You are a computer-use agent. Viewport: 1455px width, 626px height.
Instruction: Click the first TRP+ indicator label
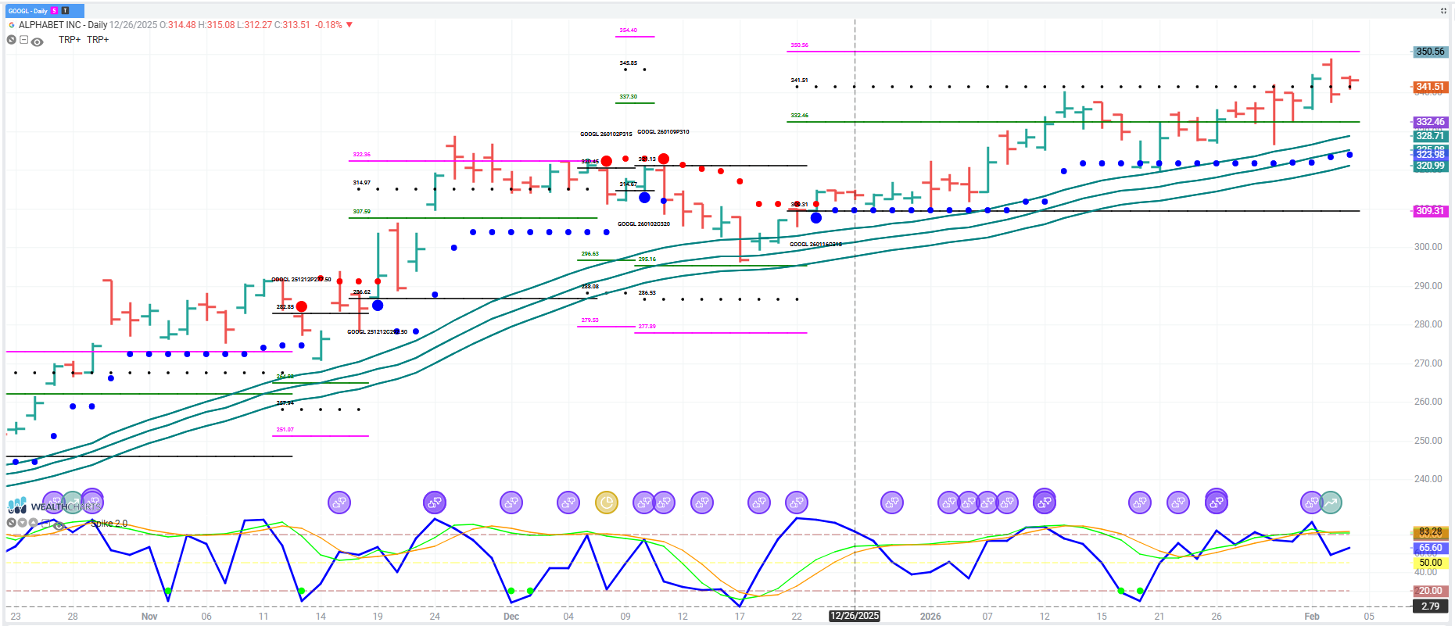[70, 40]
